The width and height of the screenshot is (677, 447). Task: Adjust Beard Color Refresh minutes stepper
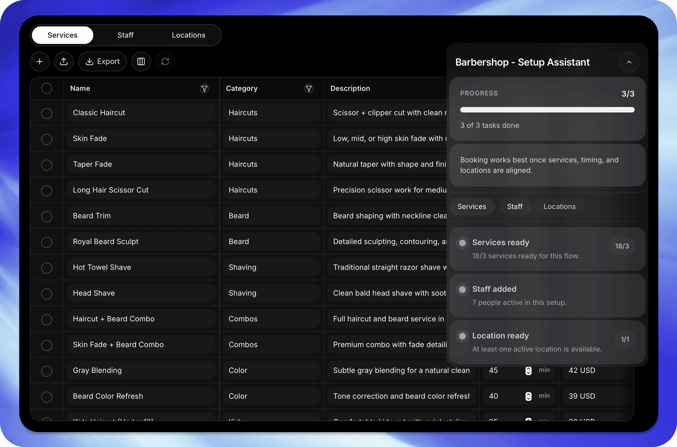[528, 396]
